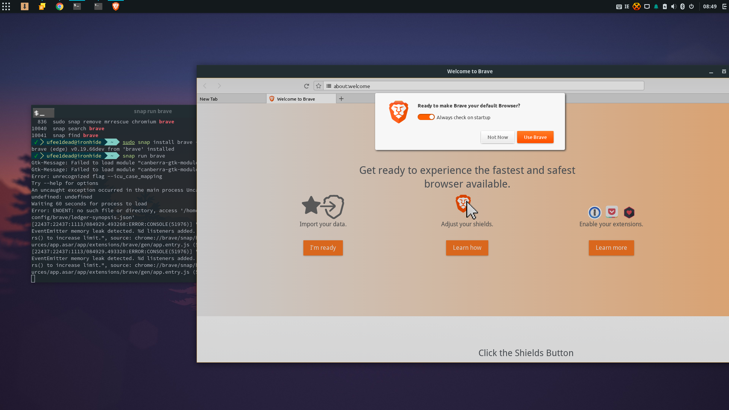This screenshot has width=729, height=410.
Task: Switch to the second terminal in the panel
Action: point(98,6)
